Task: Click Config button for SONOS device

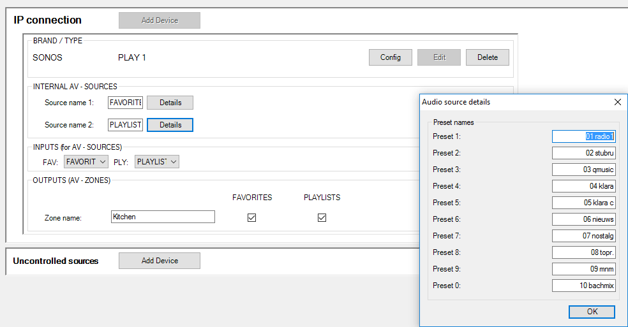Action: click(391, 57)
